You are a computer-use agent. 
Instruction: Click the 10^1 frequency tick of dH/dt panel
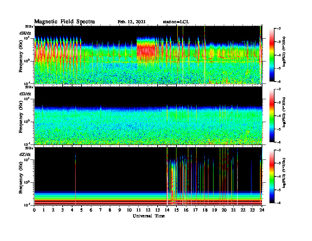point(27,38)
